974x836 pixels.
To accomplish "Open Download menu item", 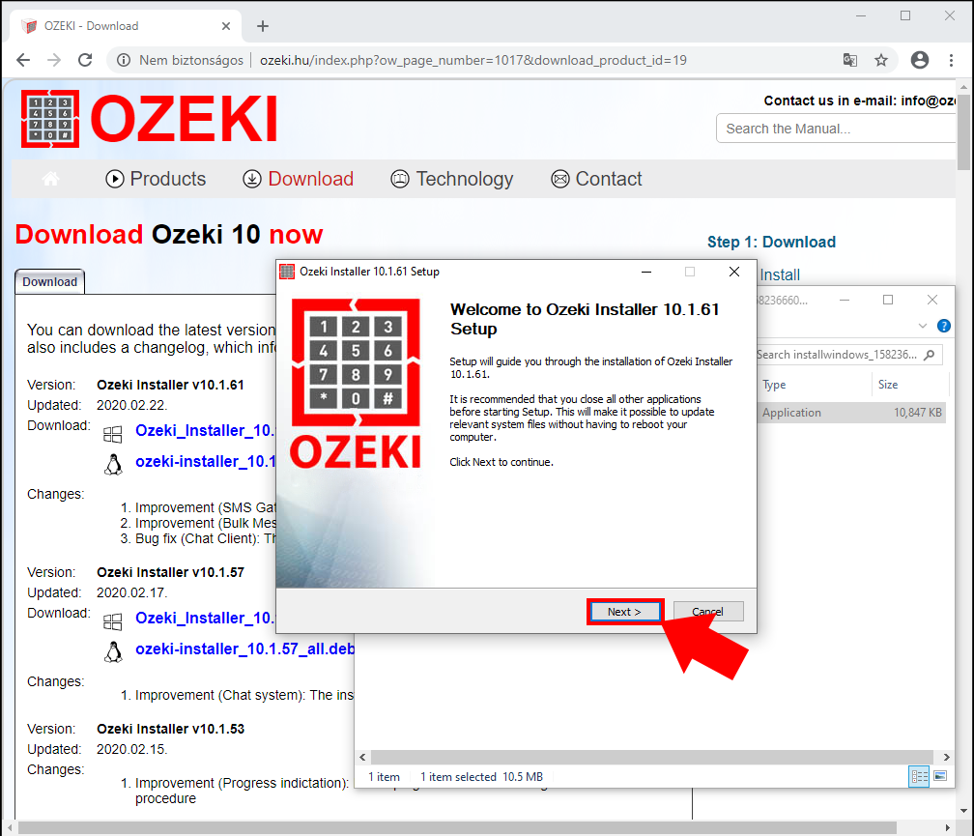I will point(299,179).
